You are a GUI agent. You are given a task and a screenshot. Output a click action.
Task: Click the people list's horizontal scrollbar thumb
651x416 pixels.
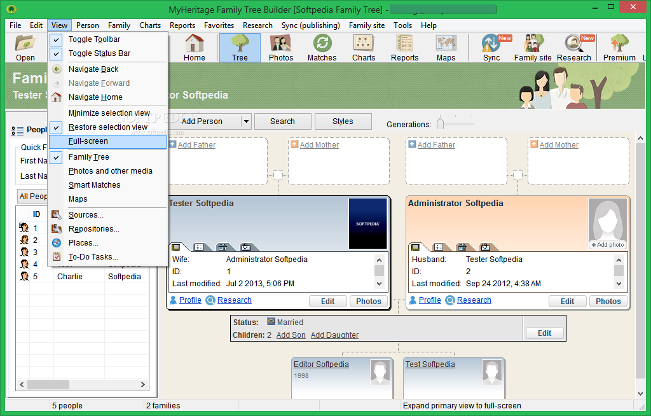[x=48, y=384]
